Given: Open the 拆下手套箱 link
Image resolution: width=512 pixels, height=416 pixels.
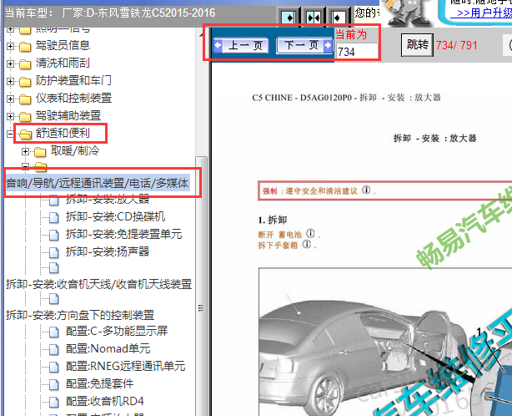Looking at the screenshot, I should pyautogui.click(x=278, y=245).
